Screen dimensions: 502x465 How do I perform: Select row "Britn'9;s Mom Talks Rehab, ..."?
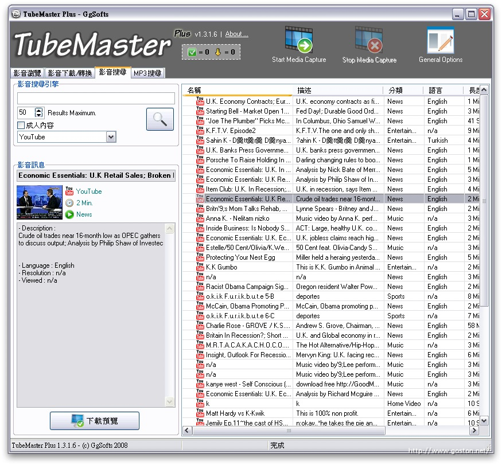330,208
